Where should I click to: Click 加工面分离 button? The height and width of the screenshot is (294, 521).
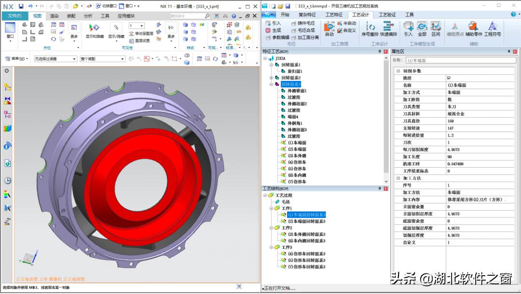tap(305, 38)
